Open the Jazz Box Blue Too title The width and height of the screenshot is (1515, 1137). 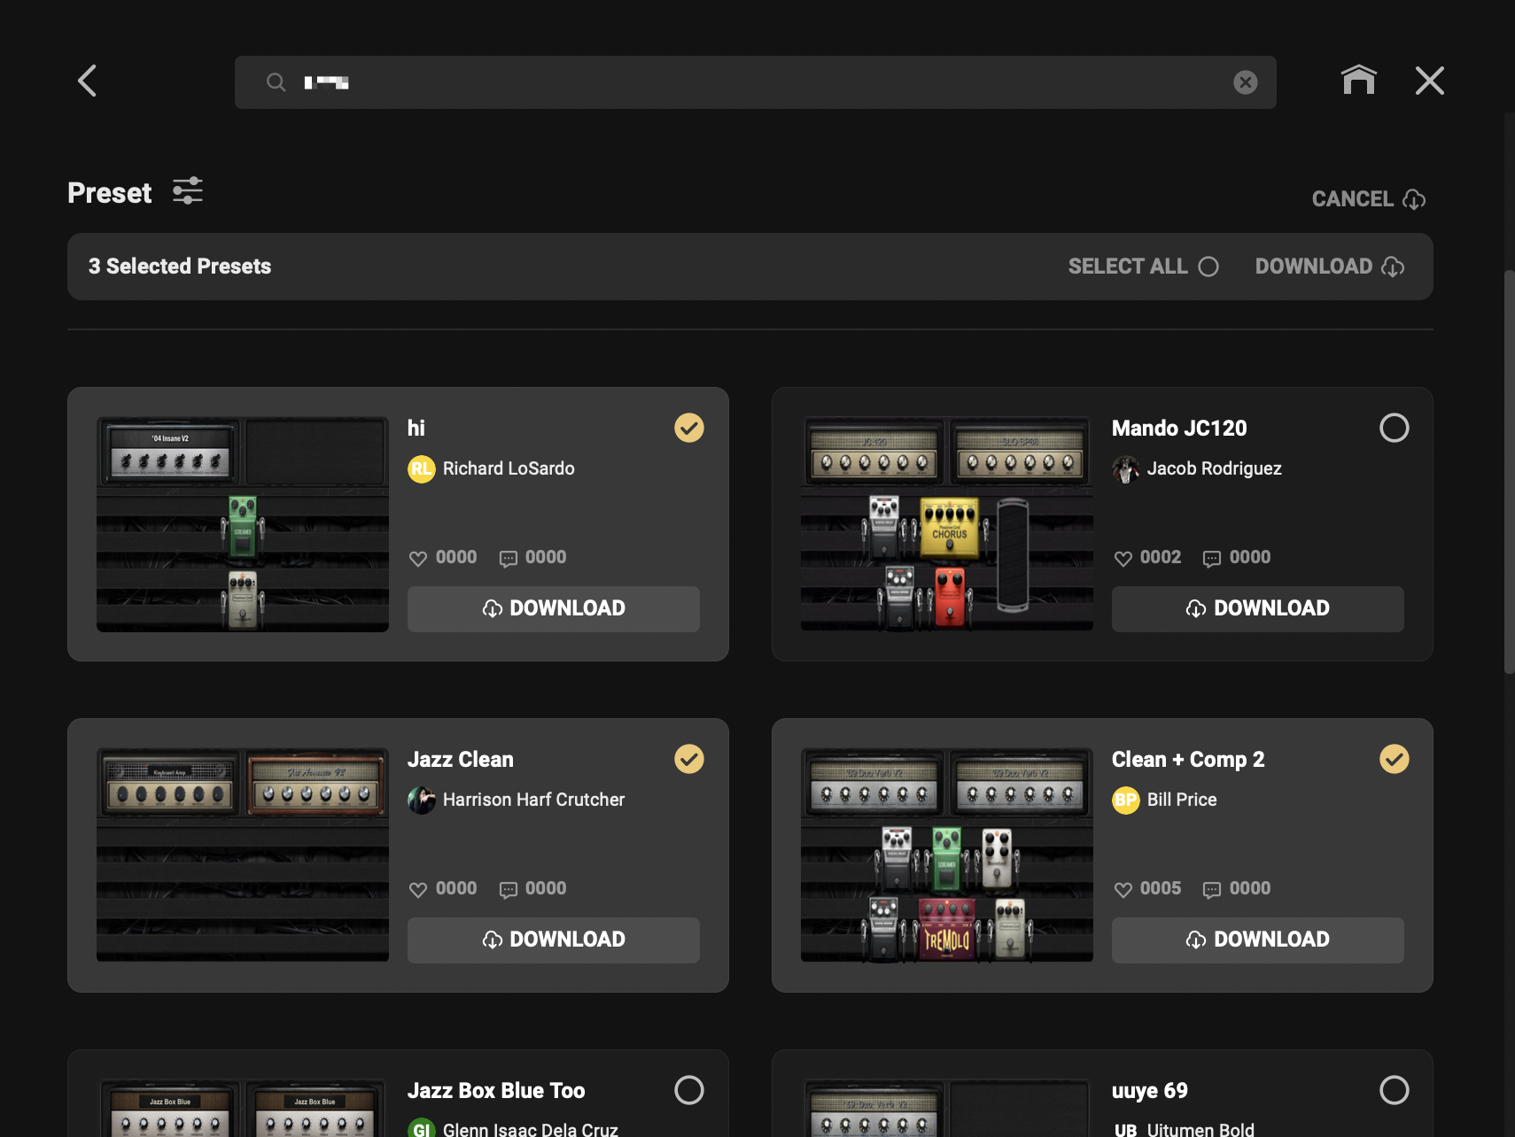[496, 1091]
